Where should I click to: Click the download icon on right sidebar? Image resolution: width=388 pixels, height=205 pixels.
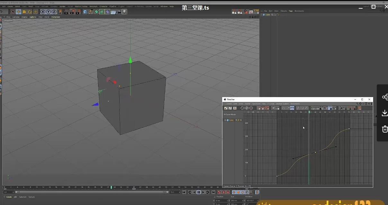pos(384,113)
